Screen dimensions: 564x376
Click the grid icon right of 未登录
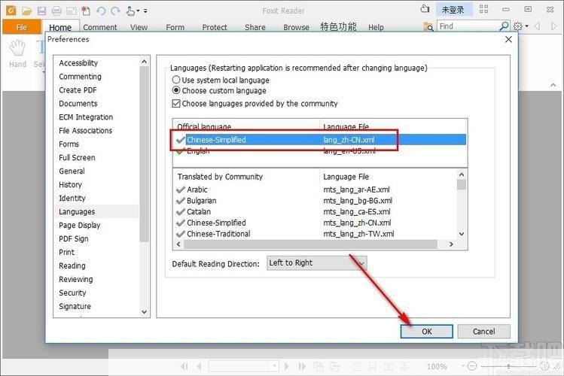[483, 9]
